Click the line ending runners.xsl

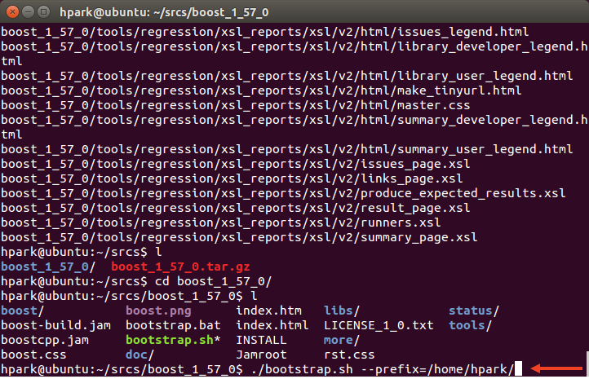click(220, 223)
